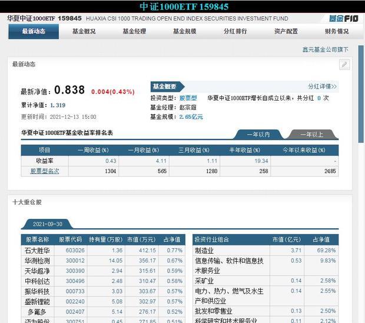Open the 基金规模 tab
Image resolution: width=365 pixels, height=323 pixels.
[185, 31]
